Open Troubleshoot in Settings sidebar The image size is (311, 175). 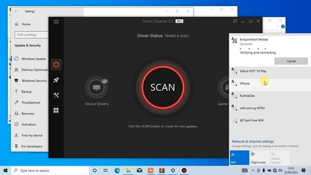tap(27, 103)
